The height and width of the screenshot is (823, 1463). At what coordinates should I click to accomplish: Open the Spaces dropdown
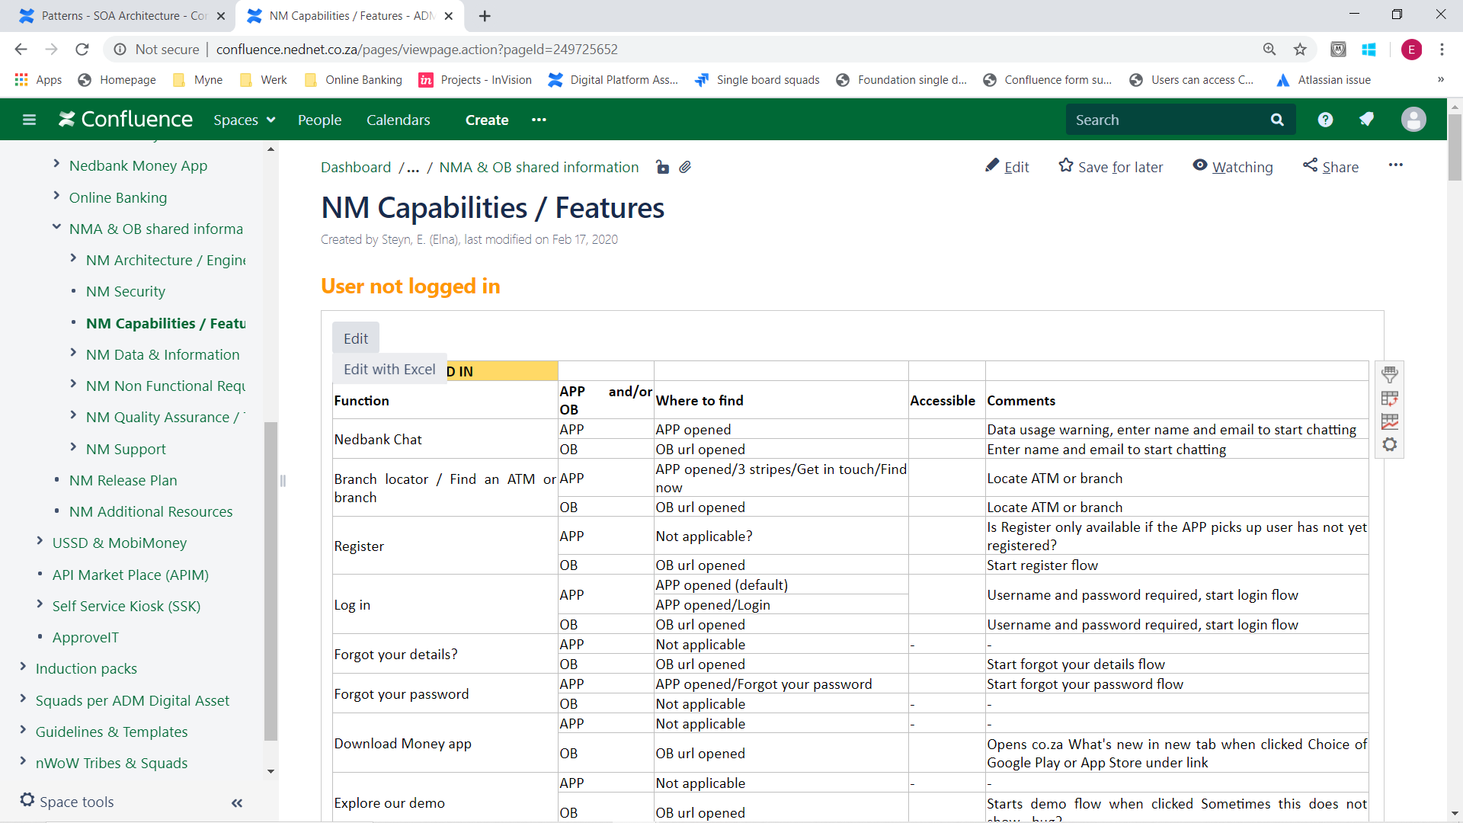tap(244, 120)
